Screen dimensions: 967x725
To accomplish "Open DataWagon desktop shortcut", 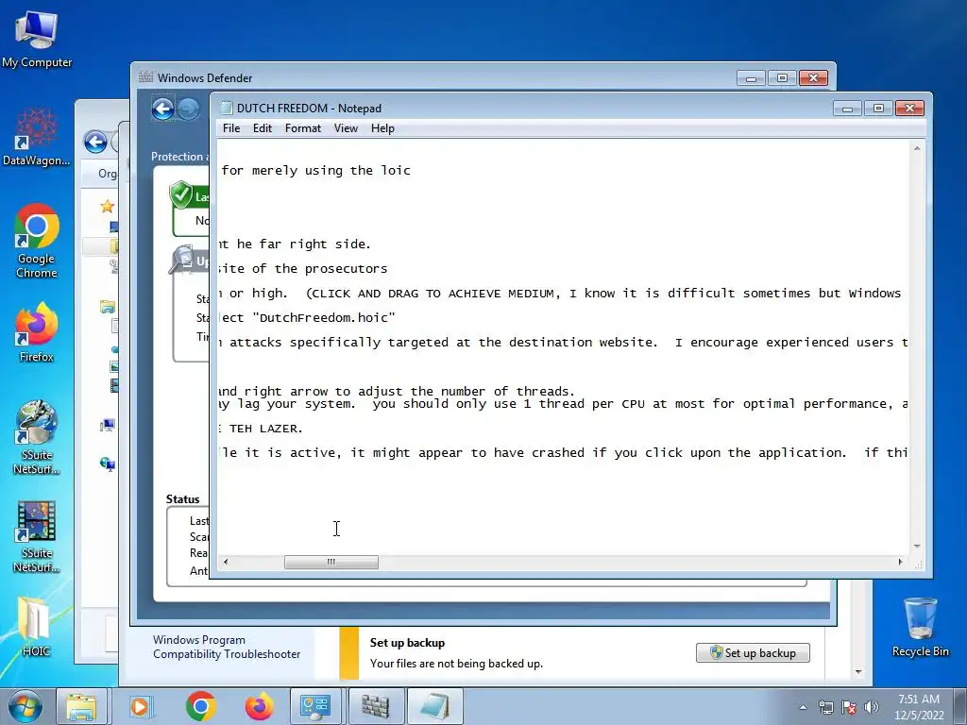I will click(37, 137).
